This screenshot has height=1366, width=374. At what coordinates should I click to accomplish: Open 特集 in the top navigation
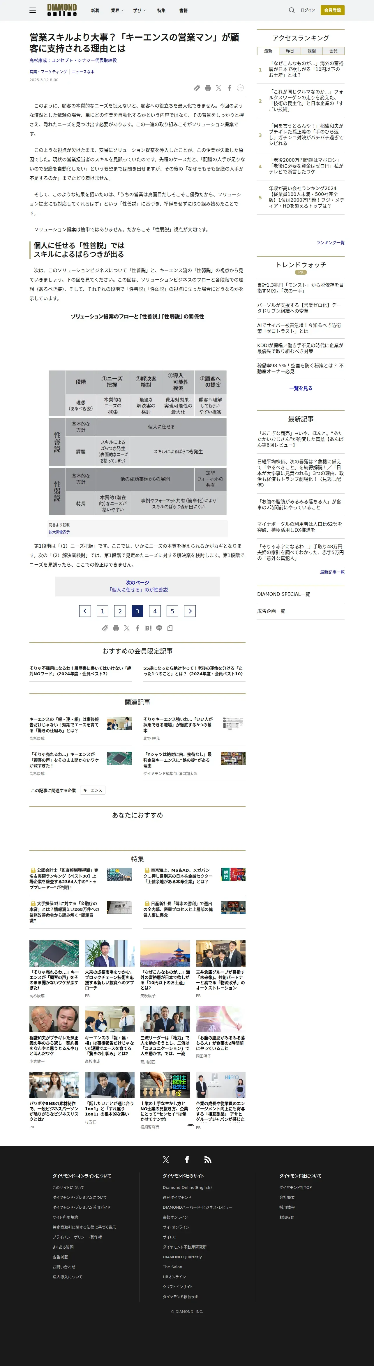tap(161, 10)
